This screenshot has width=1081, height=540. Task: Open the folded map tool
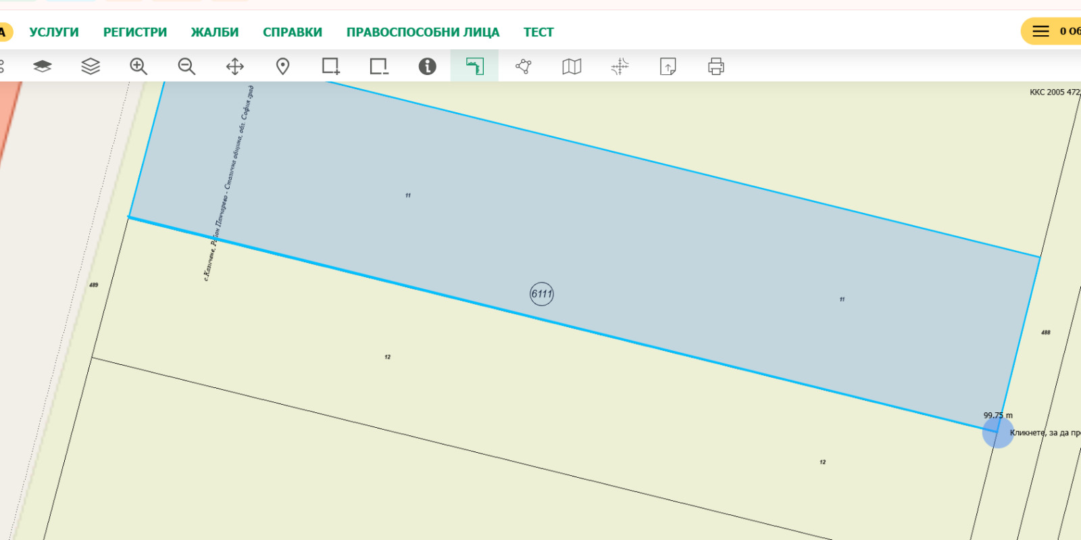point(572,66)
